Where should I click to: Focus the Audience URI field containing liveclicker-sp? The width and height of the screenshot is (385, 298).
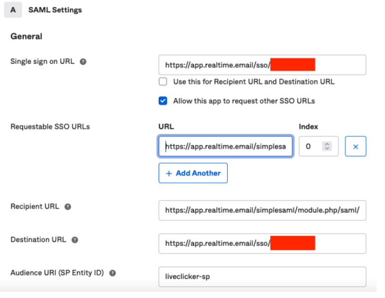[262, 277]
